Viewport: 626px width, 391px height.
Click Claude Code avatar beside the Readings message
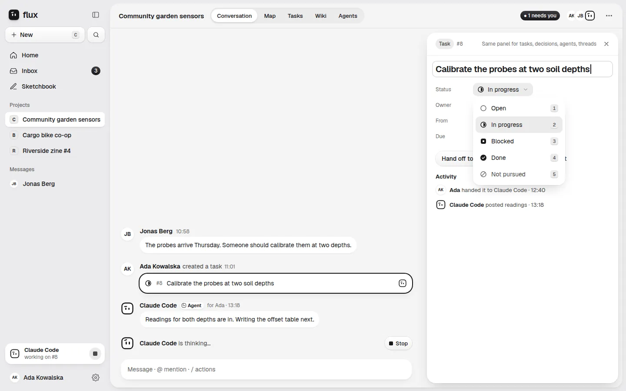(x=127, y=308)
